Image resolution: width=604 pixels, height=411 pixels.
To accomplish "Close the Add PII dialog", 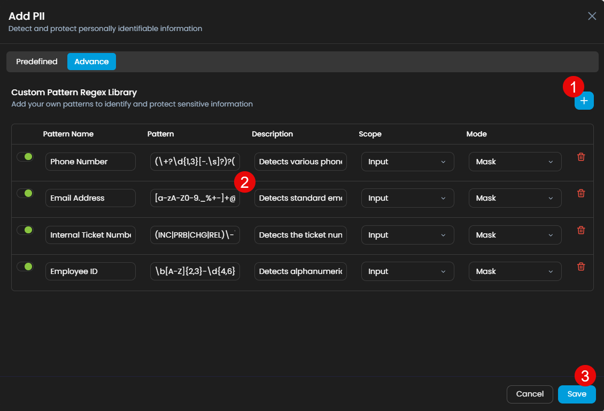I will tap(592, 16).
